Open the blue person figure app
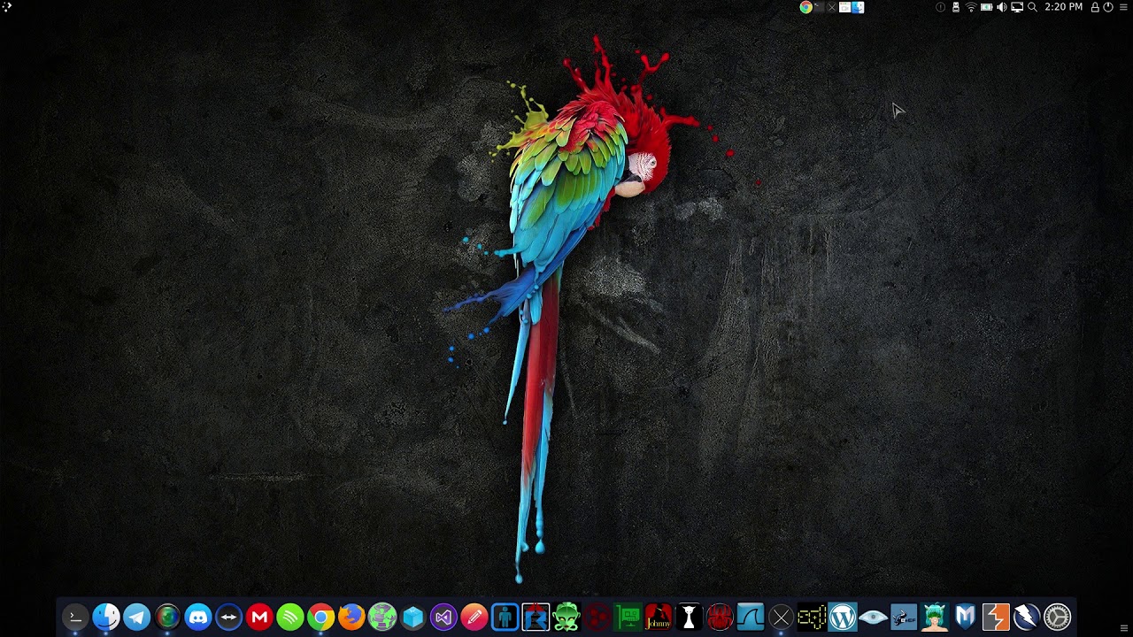Viewport: 1133px width, 637px height. coord(505,617)
